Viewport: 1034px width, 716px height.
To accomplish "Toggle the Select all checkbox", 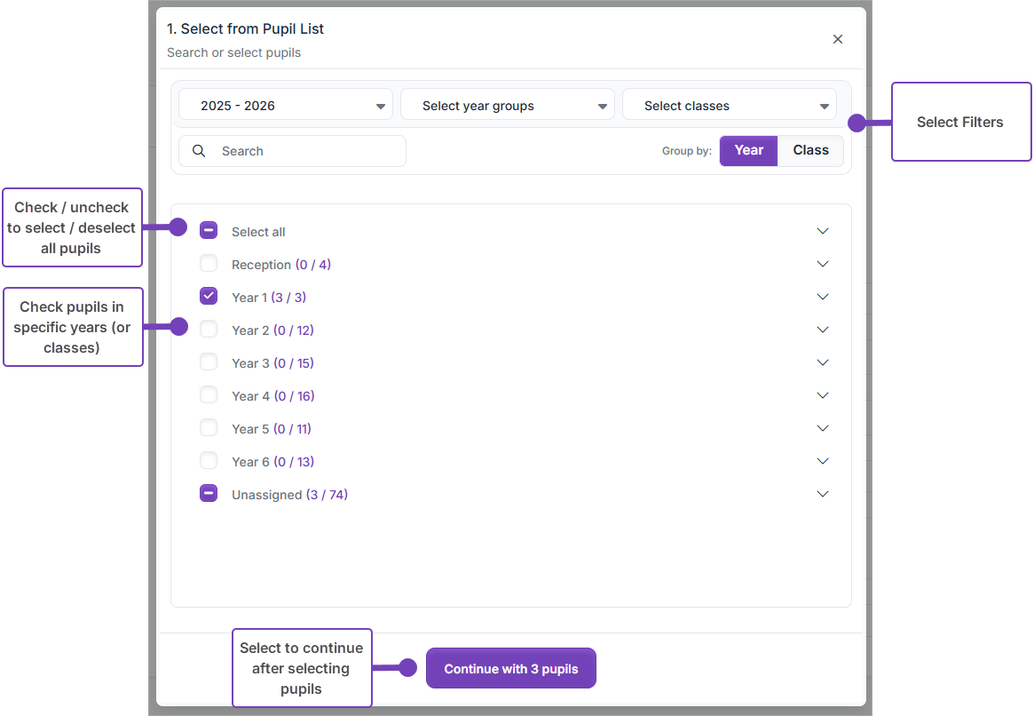I will tap(209, 231).
